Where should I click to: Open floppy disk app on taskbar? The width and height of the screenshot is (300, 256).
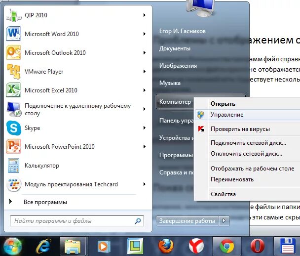288,246
